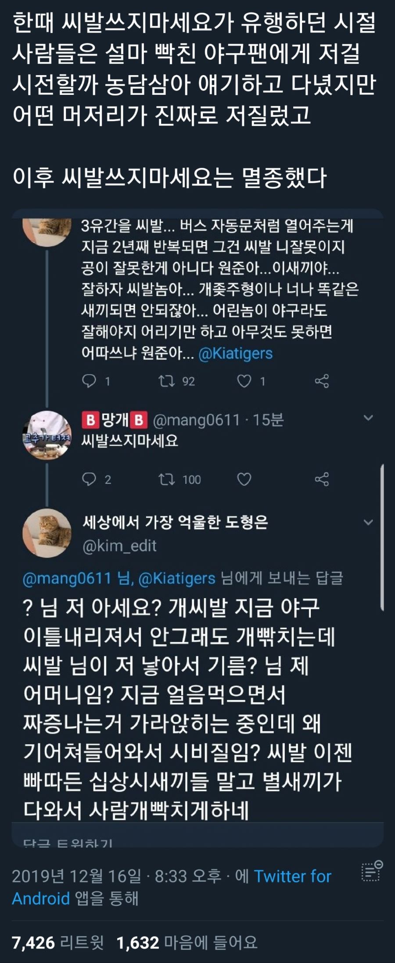View the 1,632 likes list
Viewport: 395px width, 963px height.
click(x=187, y=942)
